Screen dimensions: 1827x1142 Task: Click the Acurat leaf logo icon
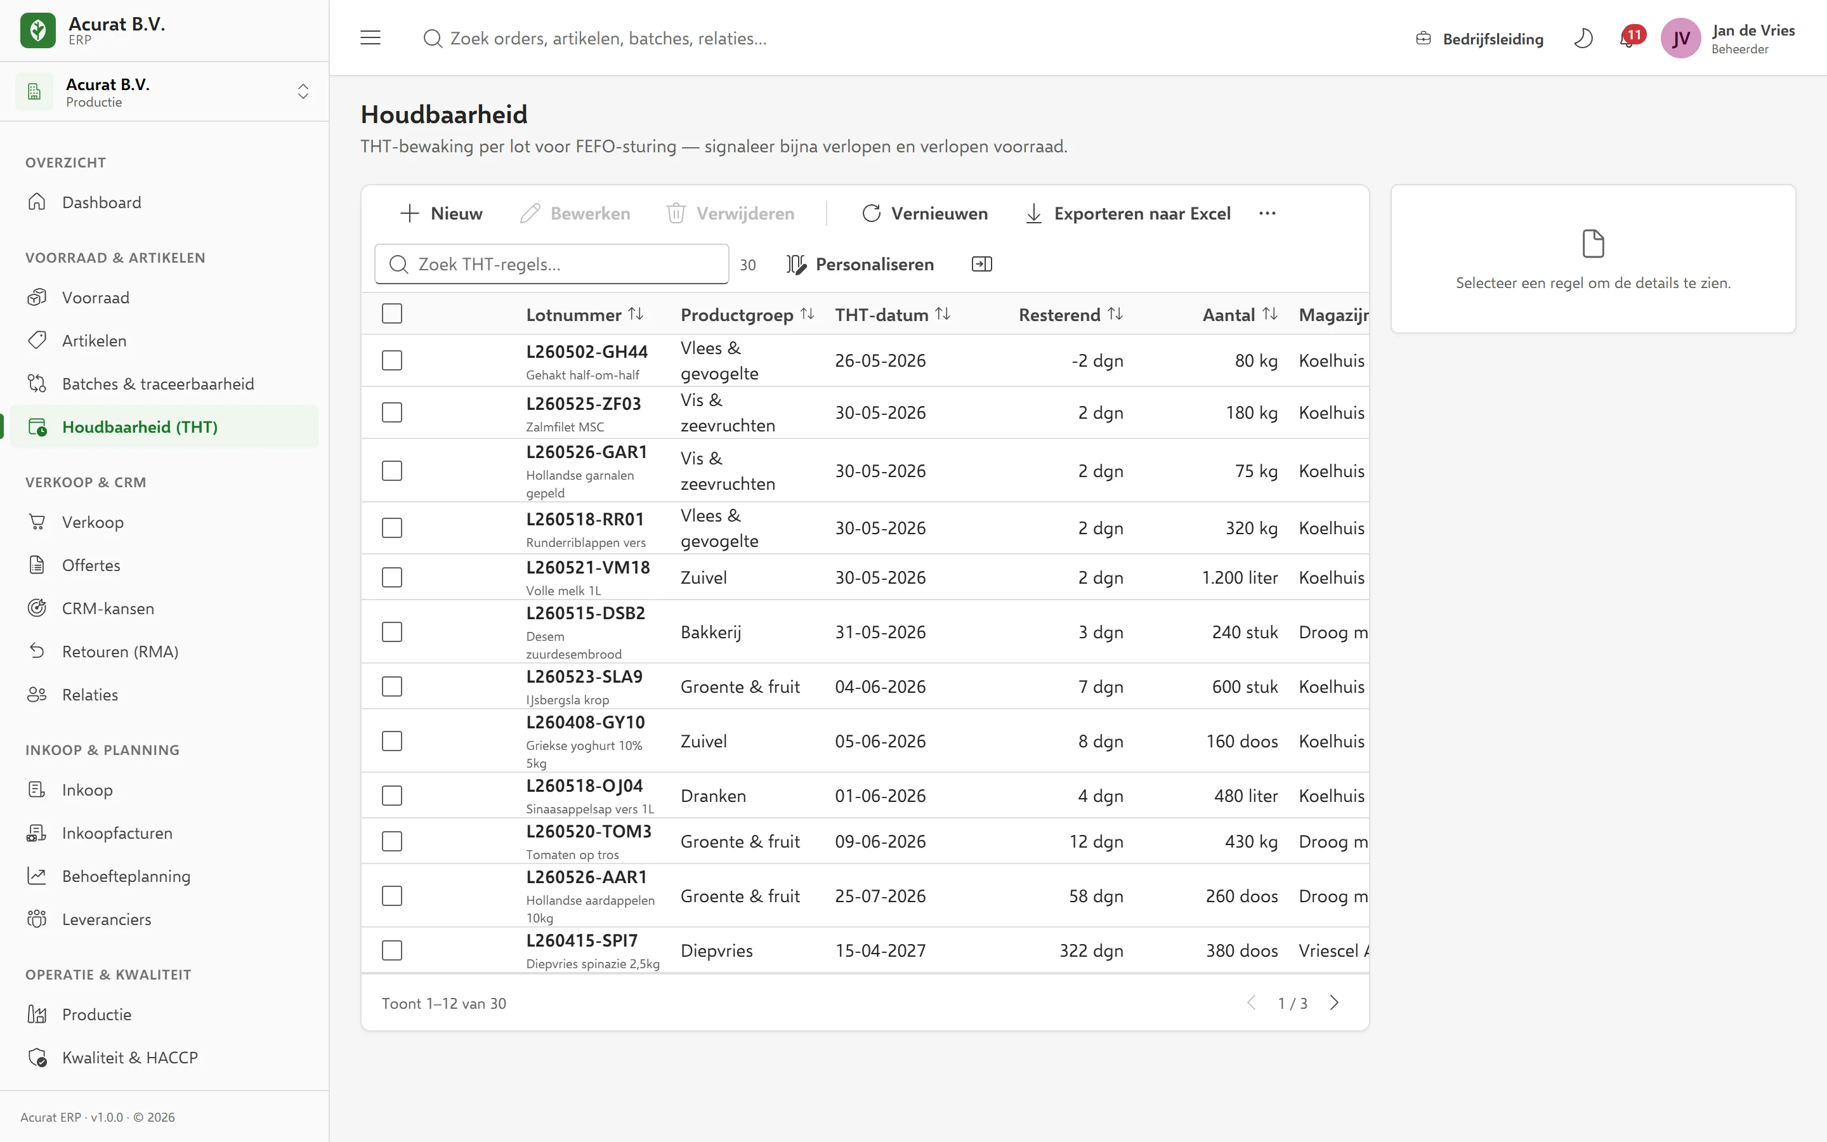[38, 31]
